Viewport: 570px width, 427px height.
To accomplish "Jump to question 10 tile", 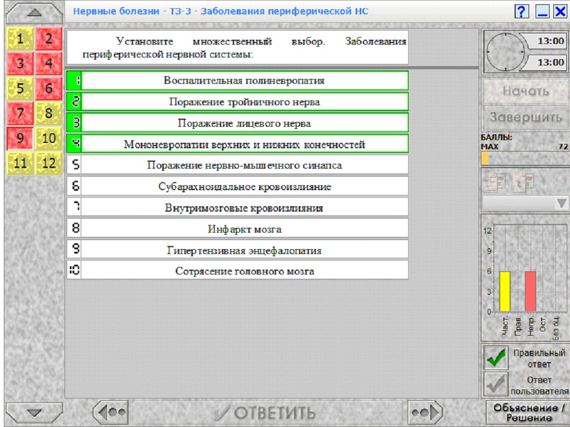I will (49, 139).
